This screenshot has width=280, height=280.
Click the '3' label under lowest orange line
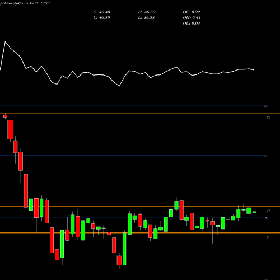268,237
